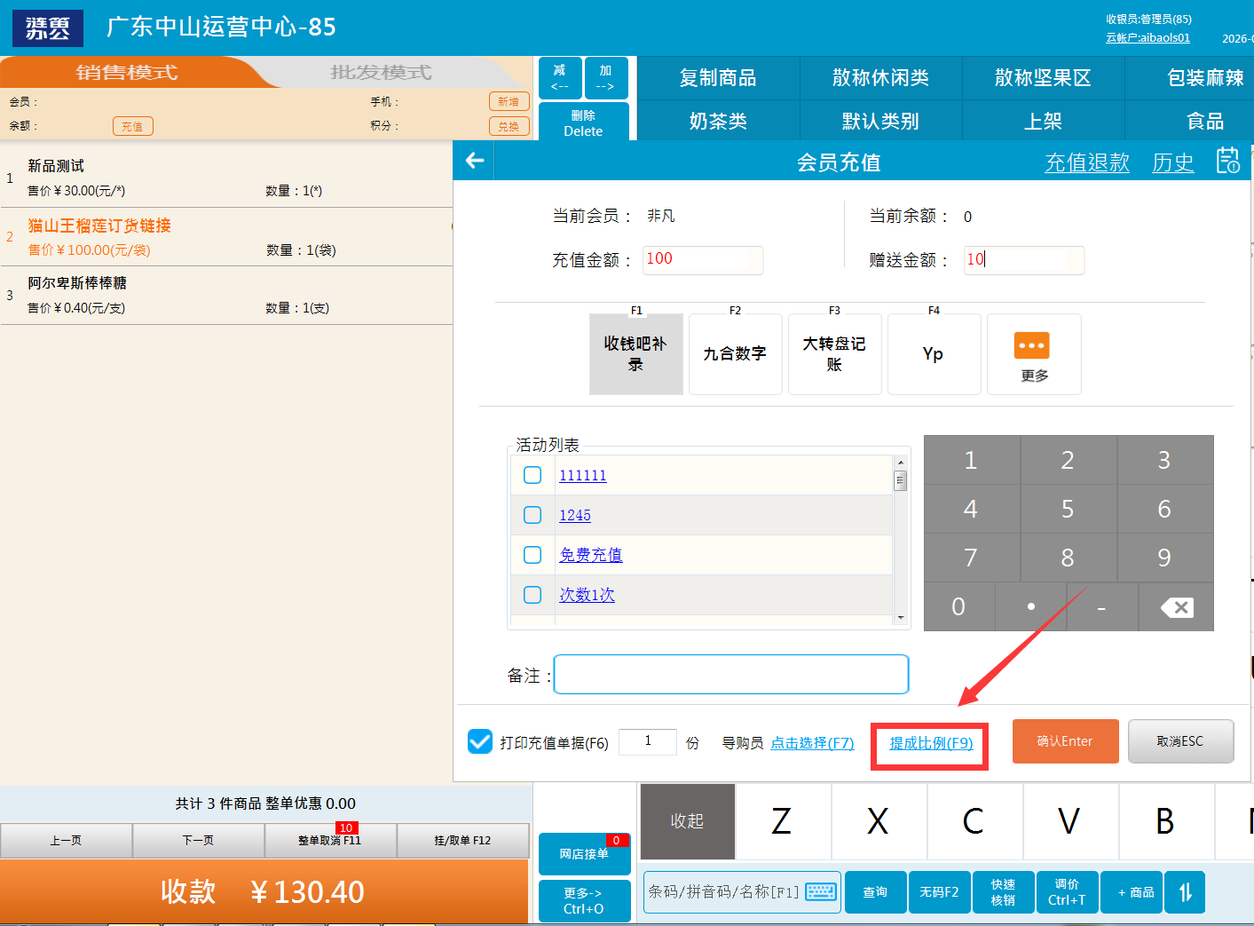This screenshot has width=1254, height=926.
Task: Click the orange 确认Enter button
Action: [1065, 741]
